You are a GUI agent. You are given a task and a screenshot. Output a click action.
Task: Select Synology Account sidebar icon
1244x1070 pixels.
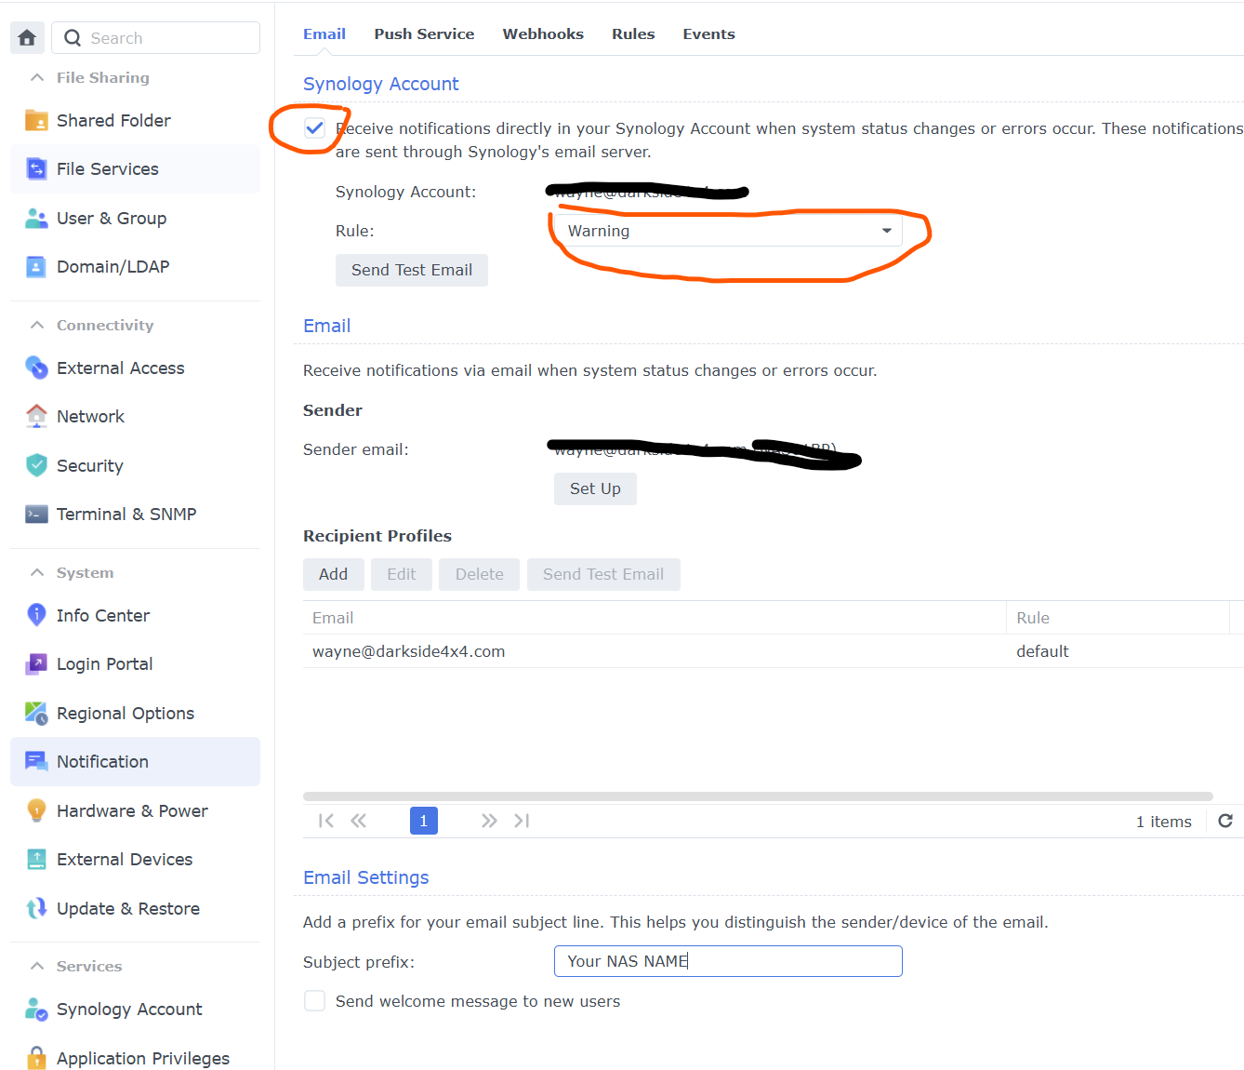(x=36, y=1009)
